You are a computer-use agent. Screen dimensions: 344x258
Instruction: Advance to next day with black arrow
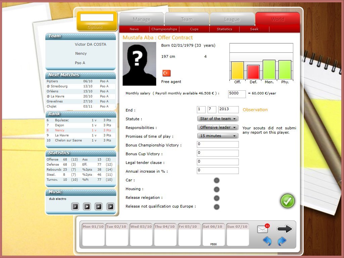click(x=285, y=229)
